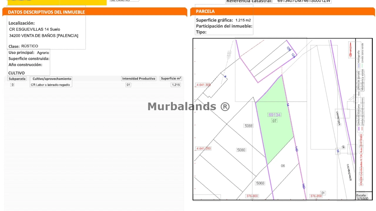This screenshot has height=211, width=376.
Task: Click parcel label 5060 on the map
Action: click(x=260, y=183)
